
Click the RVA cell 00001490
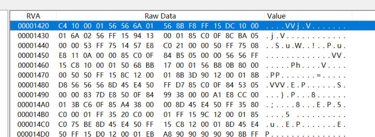[x=33, y=95]
